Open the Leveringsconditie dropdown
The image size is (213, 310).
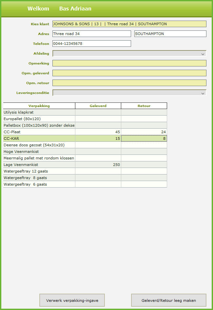[129, 93]
